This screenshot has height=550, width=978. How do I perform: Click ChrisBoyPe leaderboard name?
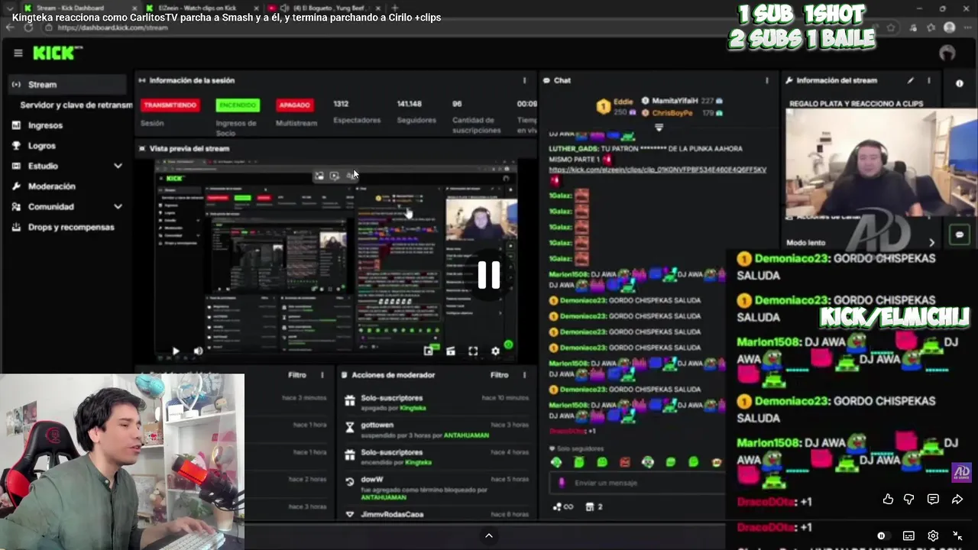672,113
